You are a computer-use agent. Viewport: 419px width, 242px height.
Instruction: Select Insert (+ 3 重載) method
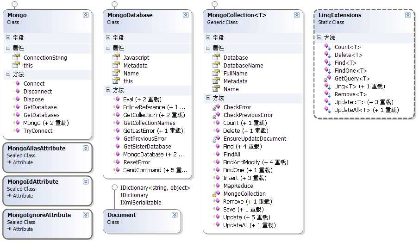[245, 178]
